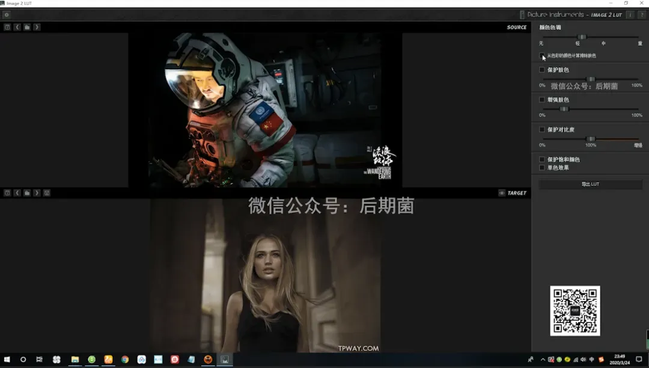Click the 保护肤色 slider handle

[x=591, y=79]
